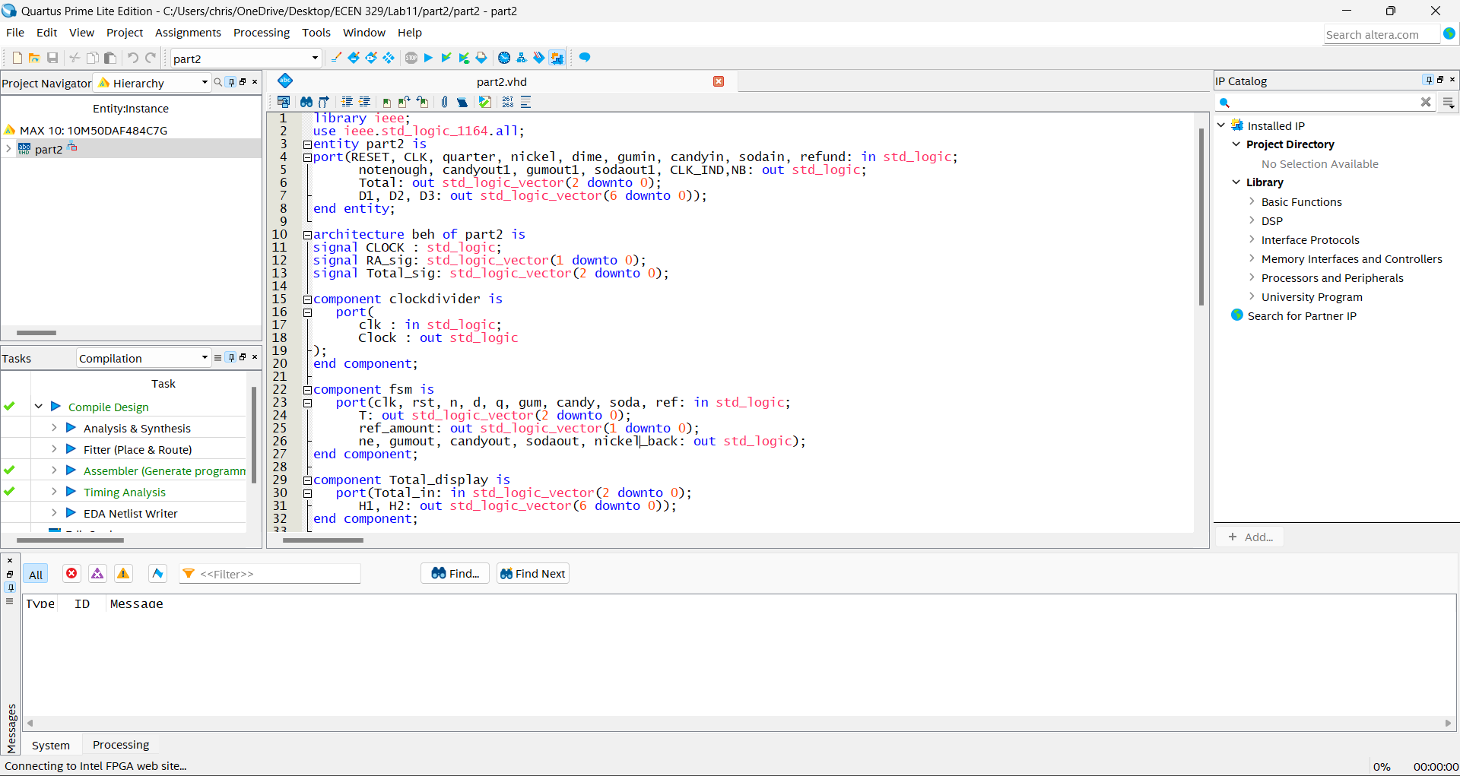Close the part2.vhd tab
This screenshot has width=1460, height=776.
coord(719,81)
